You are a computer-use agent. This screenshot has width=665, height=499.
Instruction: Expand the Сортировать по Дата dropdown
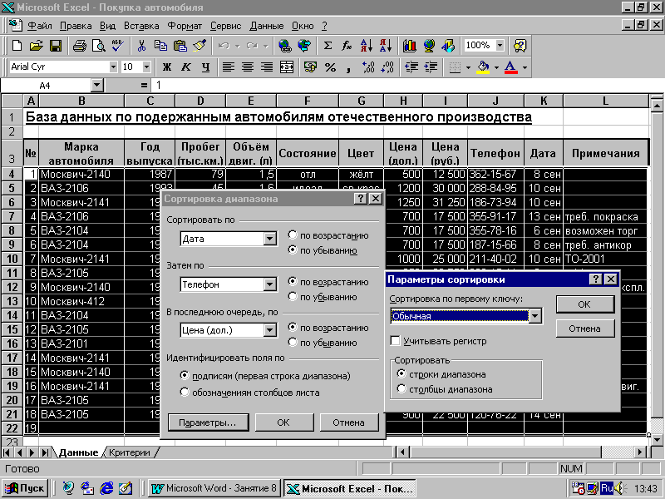coord(269,239)
